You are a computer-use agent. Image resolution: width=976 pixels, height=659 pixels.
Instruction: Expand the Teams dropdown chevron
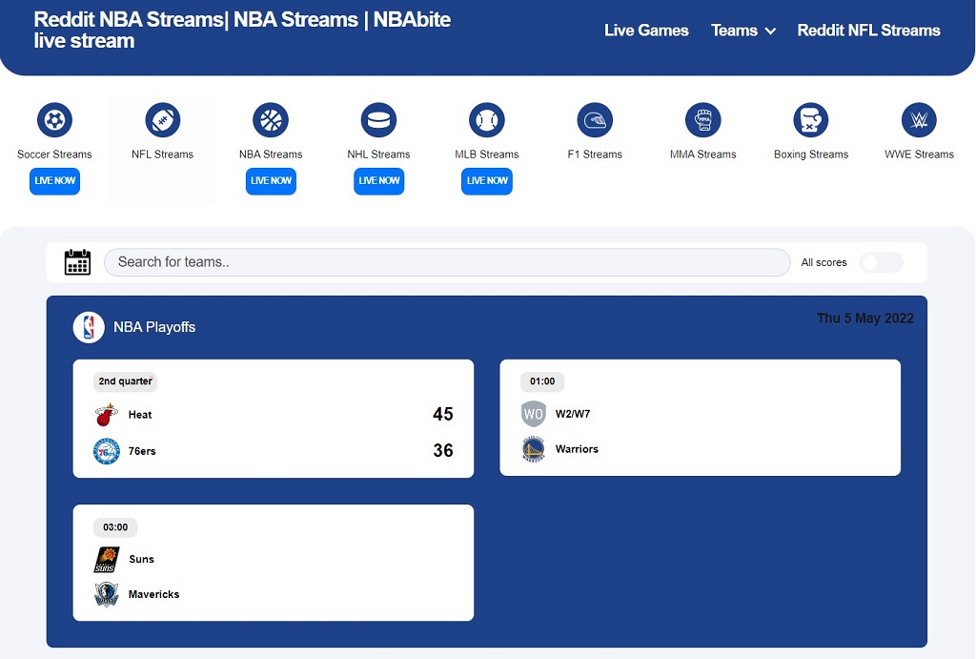tap(770, 31)
